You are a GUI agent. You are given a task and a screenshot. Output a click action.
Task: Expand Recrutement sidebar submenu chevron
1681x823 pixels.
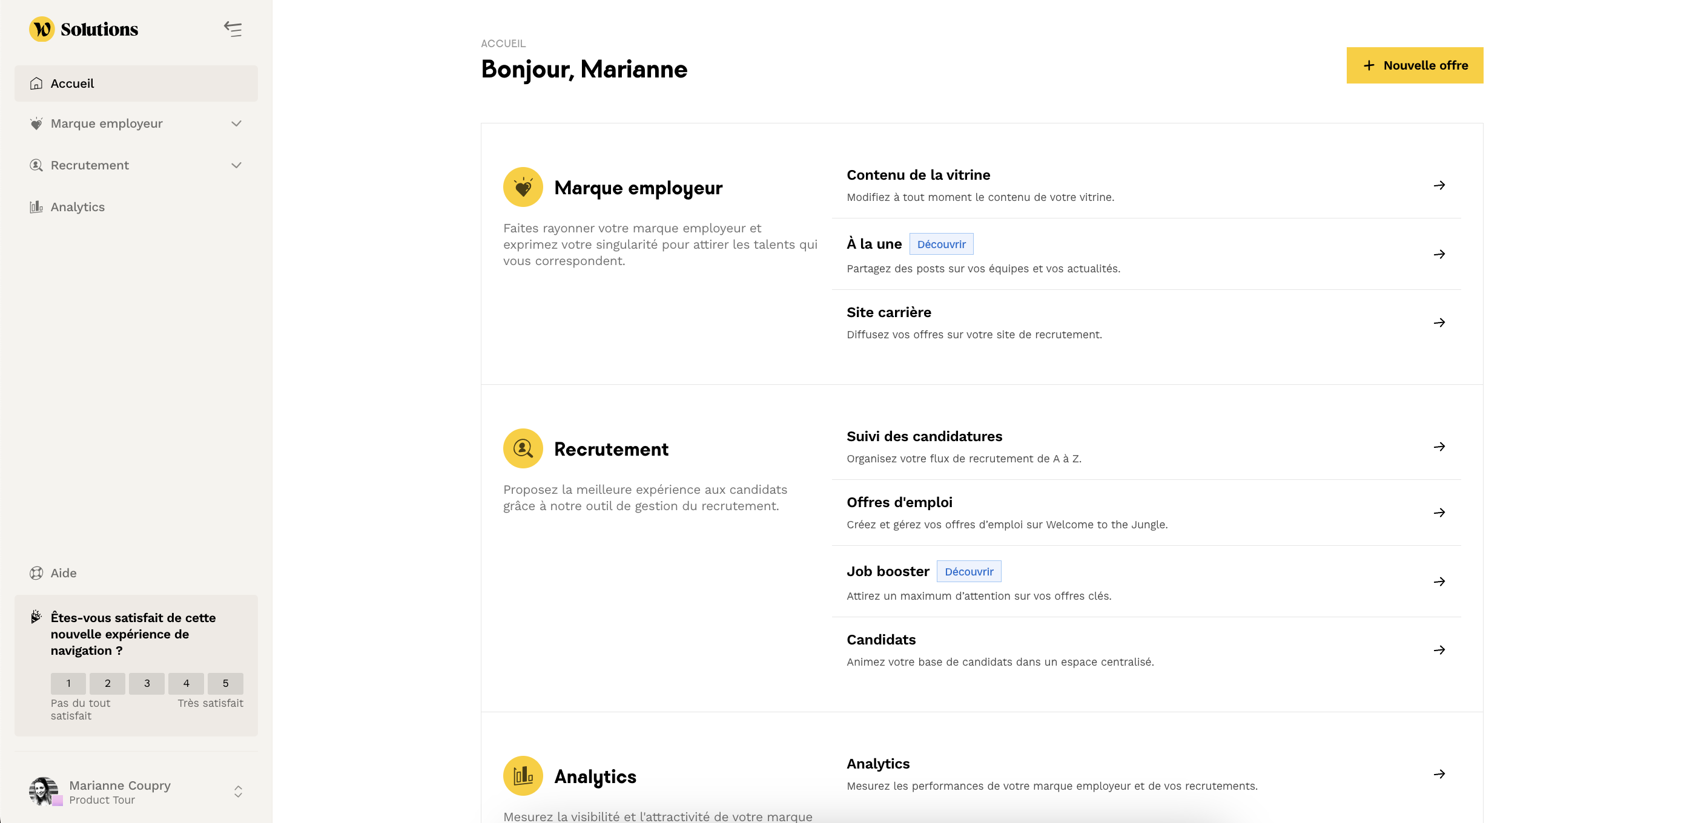coord(236,166)
